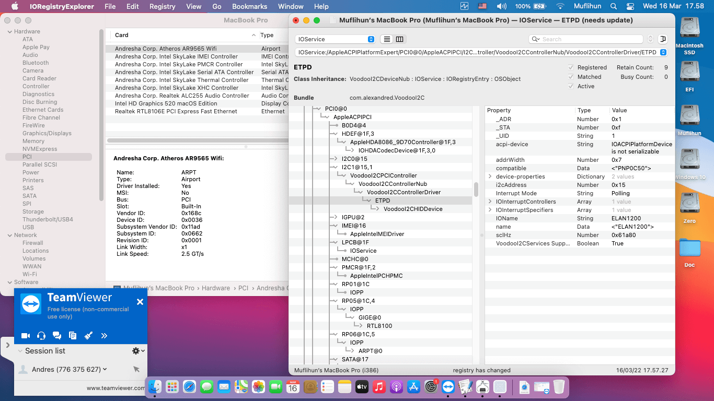
Task: Collapse the Session list section
Action: 20,351
